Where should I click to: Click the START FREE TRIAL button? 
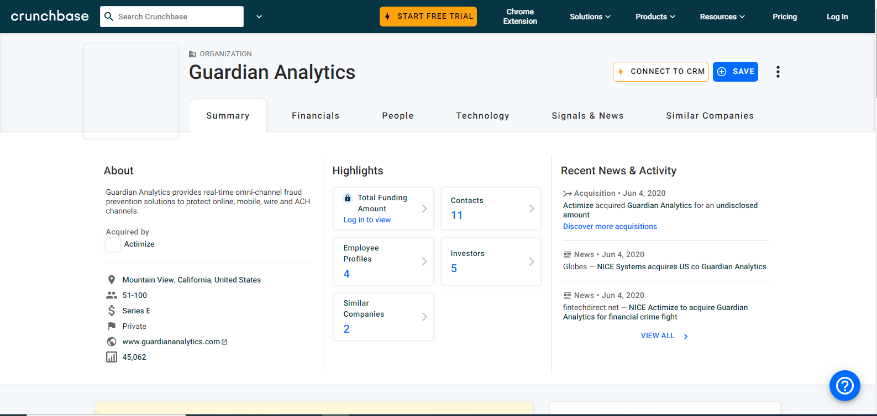(428, 17)
